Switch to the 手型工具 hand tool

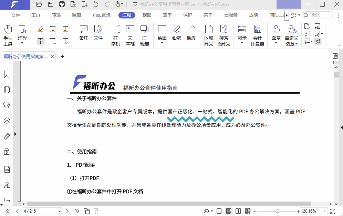tap(8, 33)
